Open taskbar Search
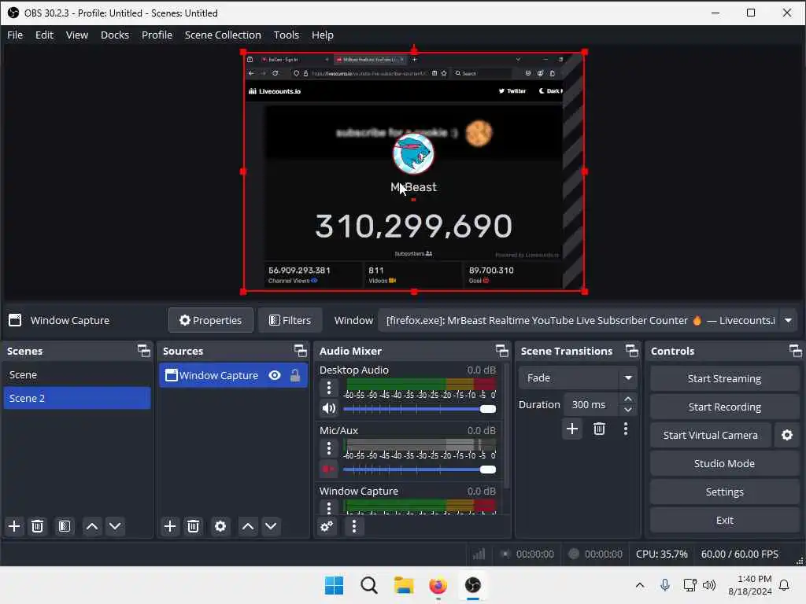This screenshot has width=806, height=604. pos(368,585)
